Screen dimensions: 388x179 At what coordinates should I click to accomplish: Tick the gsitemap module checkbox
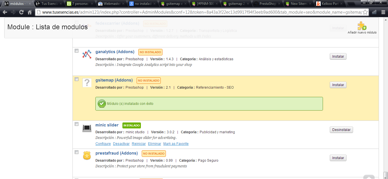click(x=76, y=79)
